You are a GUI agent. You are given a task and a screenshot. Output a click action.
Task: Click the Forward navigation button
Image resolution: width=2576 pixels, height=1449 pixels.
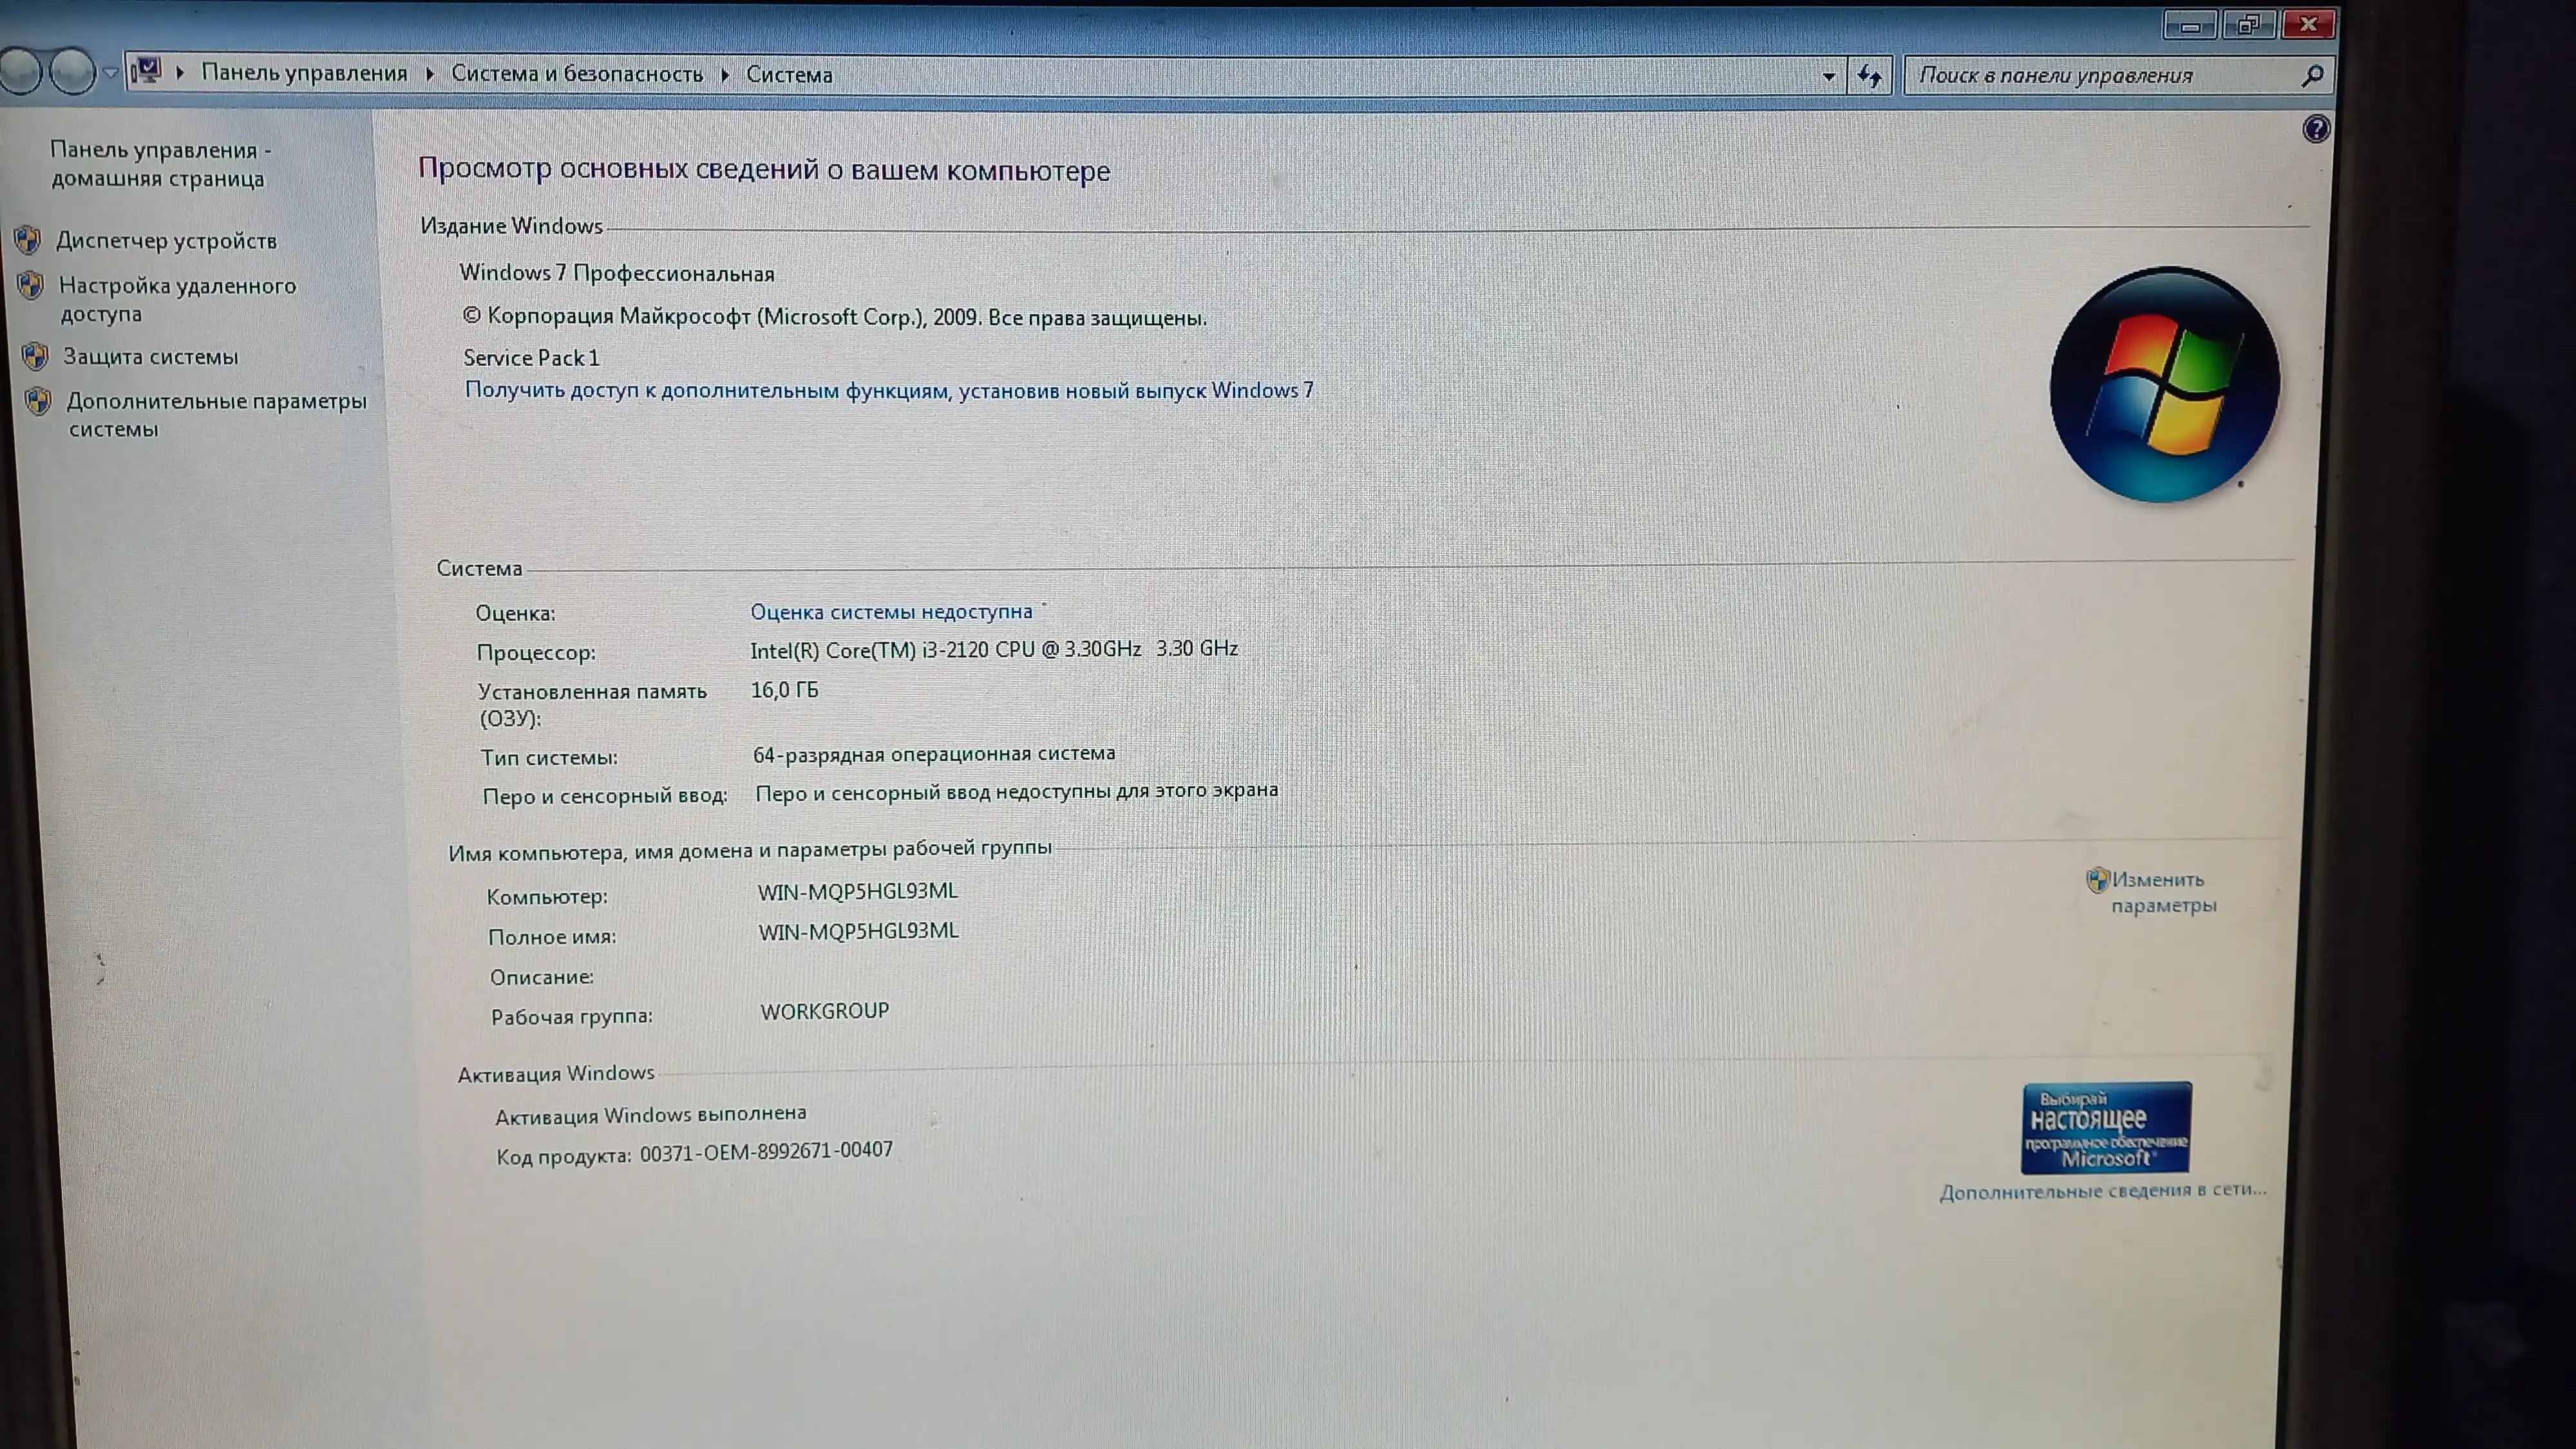72,72
